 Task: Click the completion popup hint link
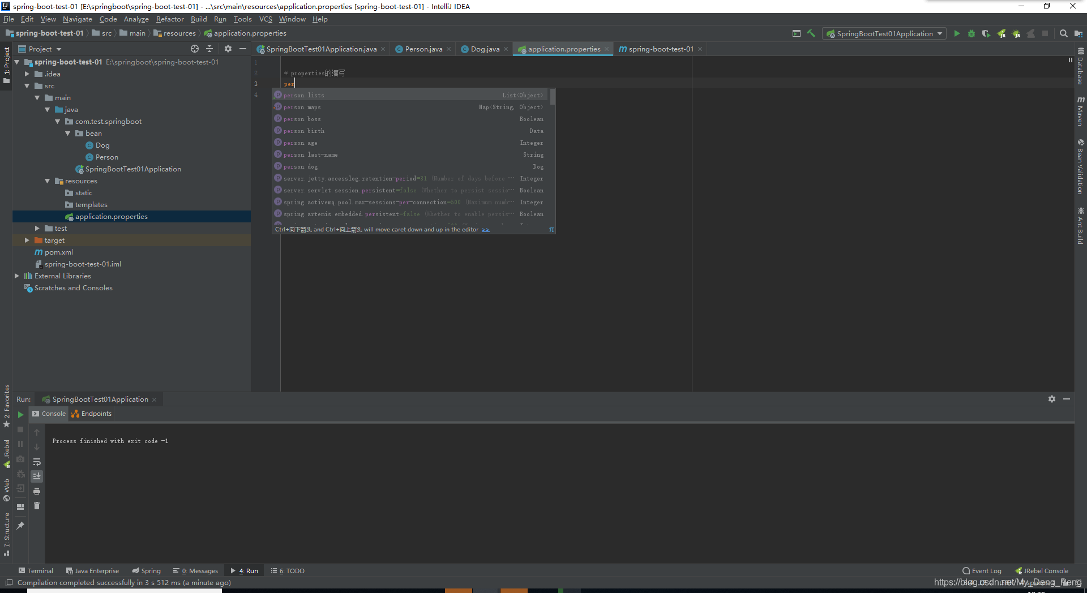[x=485, y=230]
